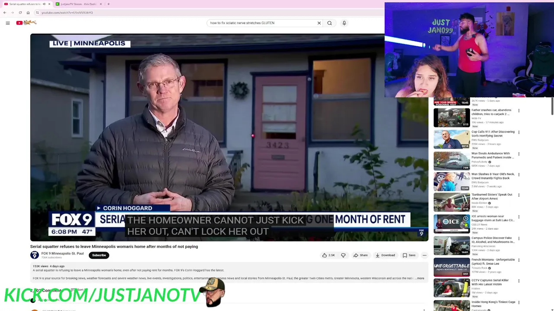
Task: Open options for 'Campus Police Discover Fake' video
Action: (x=519, y=238)
